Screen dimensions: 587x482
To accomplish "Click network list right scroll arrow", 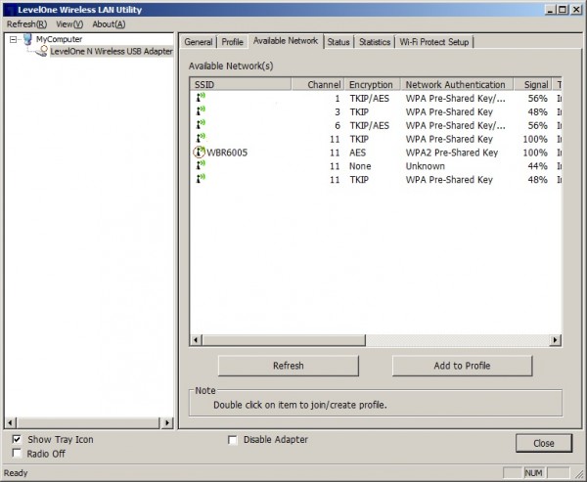I will coord(555,340).
